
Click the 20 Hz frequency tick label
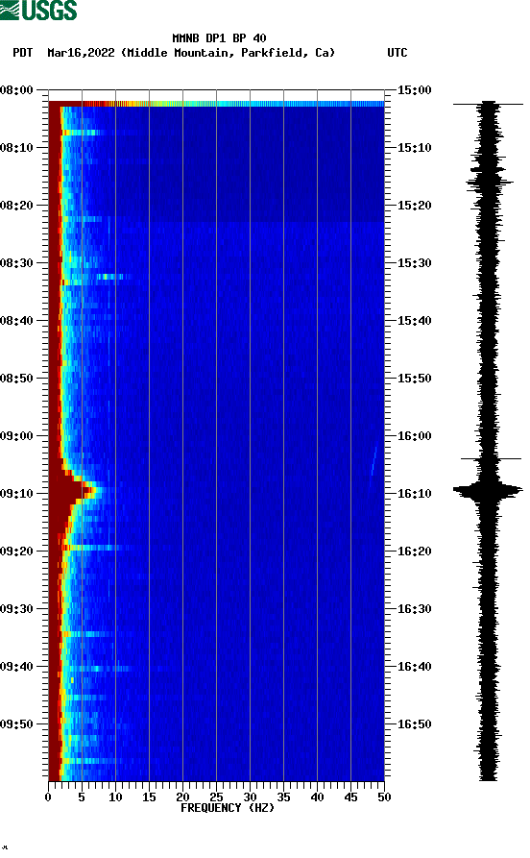182,797
